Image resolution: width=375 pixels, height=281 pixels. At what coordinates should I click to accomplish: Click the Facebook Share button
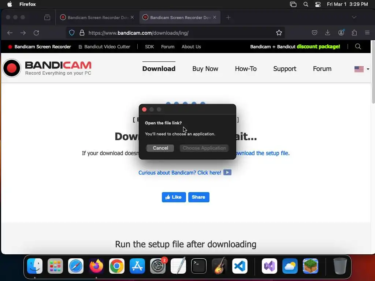(198, 197)
